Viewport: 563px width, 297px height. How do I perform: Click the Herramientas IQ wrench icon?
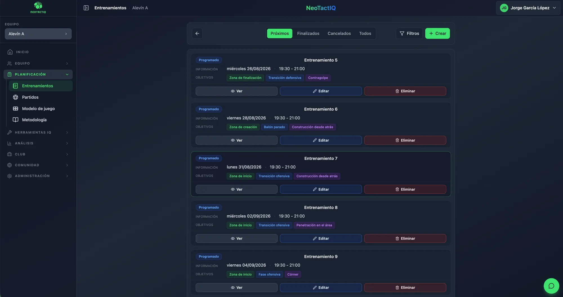click(10, 132)
